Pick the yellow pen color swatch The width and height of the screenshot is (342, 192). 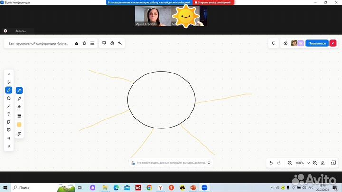(x=19, y=124)
